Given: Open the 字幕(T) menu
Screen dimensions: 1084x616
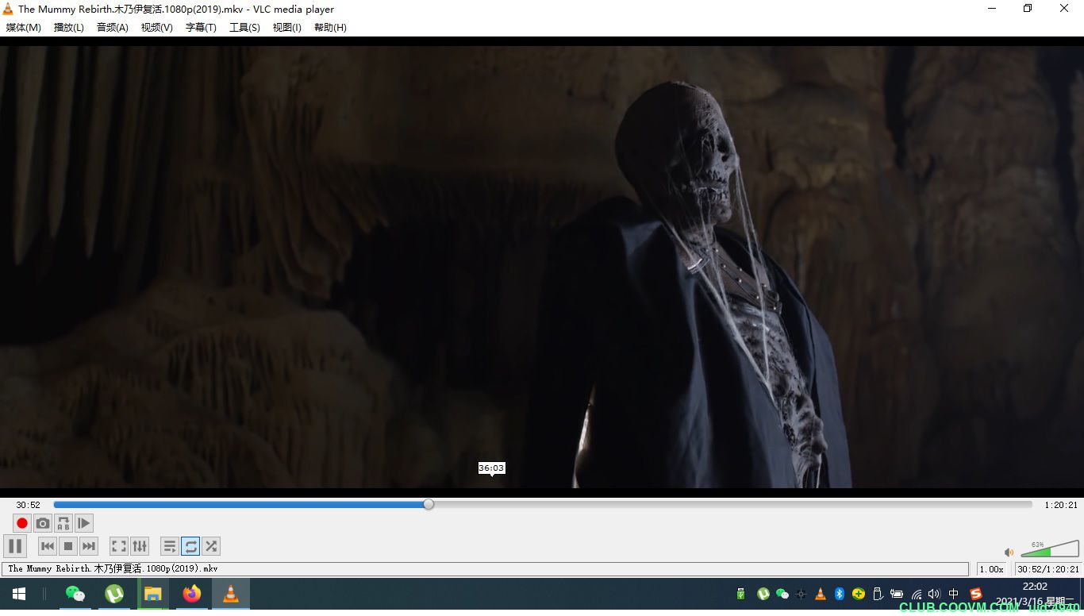Looking at the screenshot, I should (201, 27).
